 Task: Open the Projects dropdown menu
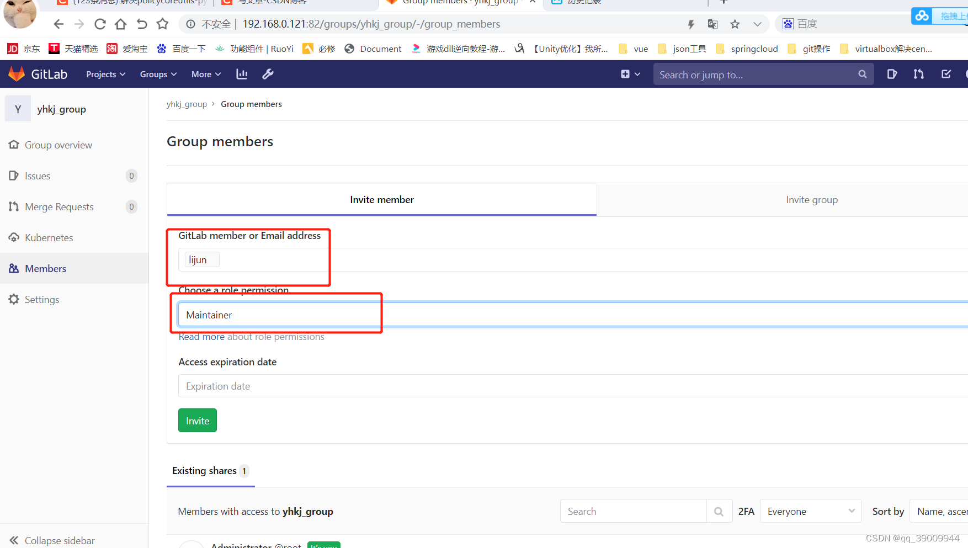tap(105, 74)
